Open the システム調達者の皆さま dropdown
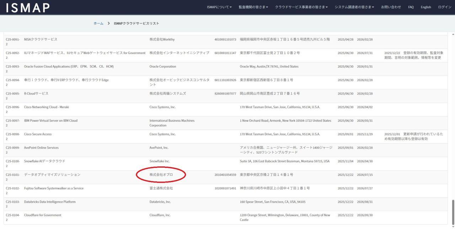This screenshot has width=455, height=229. [354, 7]
